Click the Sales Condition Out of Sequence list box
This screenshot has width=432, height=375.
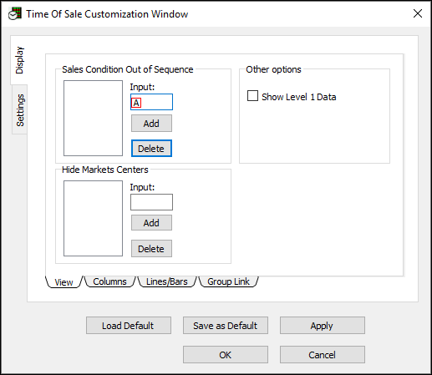(93, 118)
